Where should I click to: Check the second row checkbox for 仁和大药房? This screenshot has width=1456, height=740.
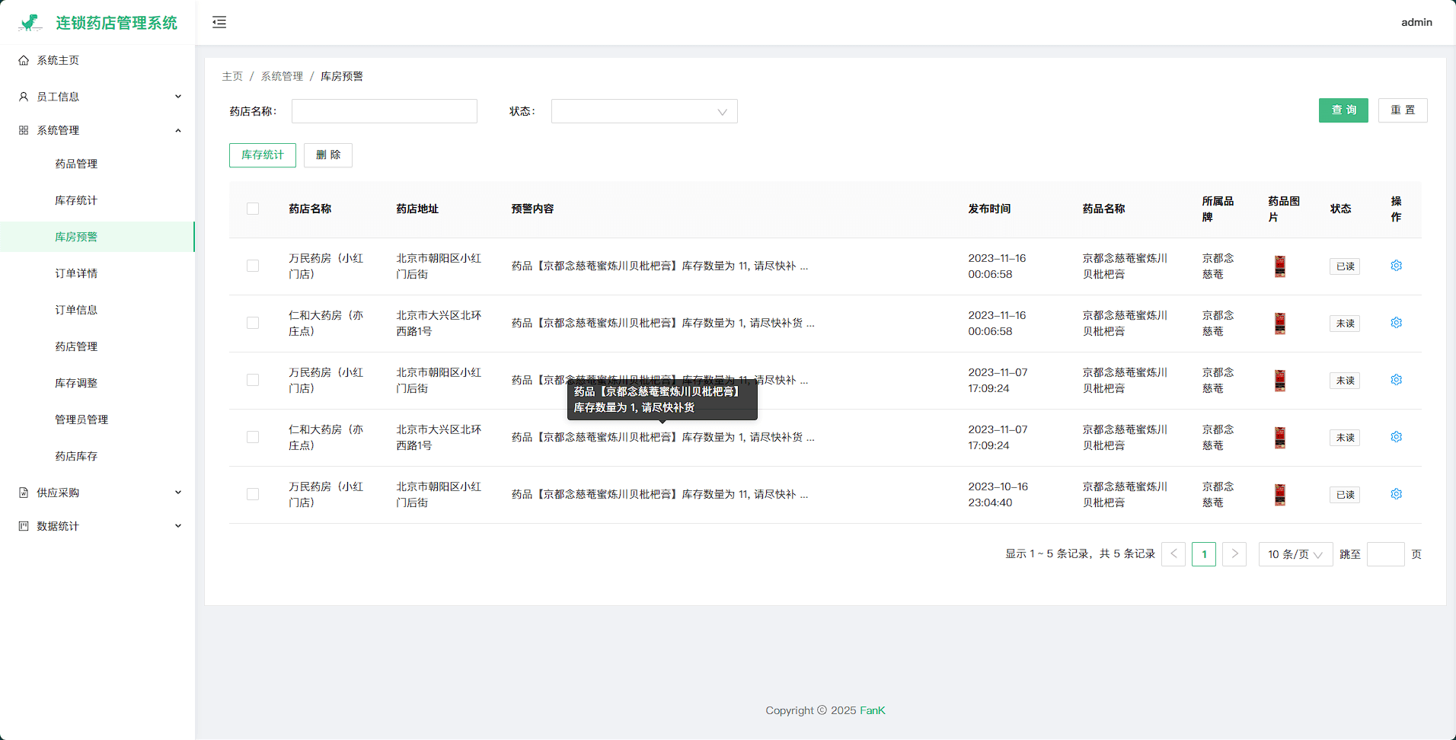(253, 323)
